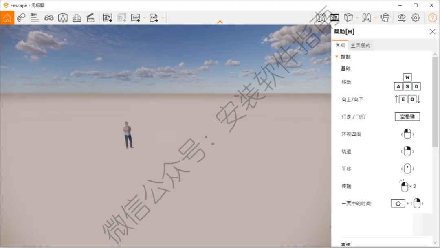Maximize the Enscape window
This screenshot has width=440, height=248.
pyautogui.click(x=416, y=5)
